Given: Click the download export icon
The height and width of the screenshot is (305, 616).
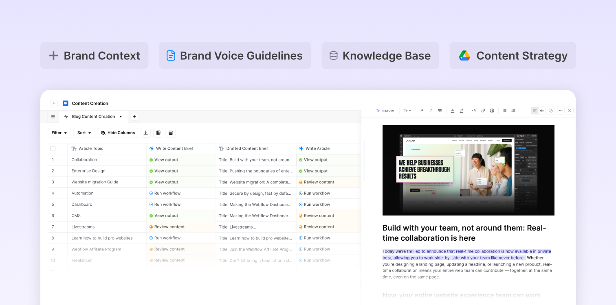Looking at the screenshot, I should [x=146, y=133].
